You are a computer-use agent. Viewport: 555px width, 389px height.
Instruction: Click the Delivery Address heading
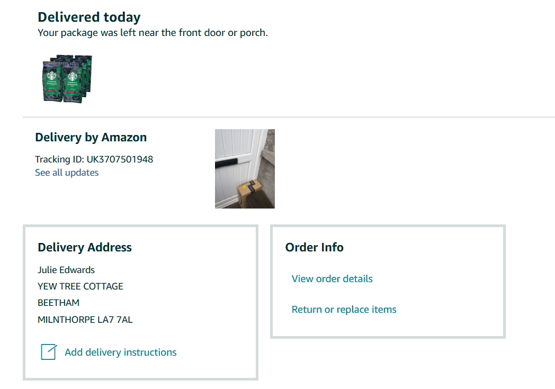click(85, 247)
